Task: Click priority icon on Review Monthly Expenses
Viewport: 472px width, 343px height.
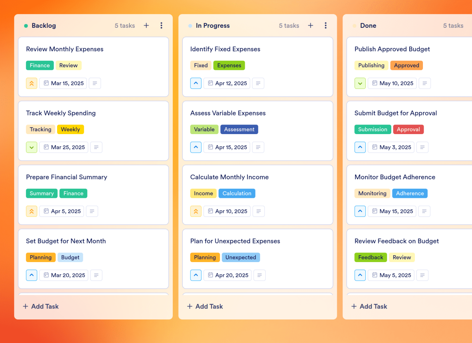Action: coord(32,83)
